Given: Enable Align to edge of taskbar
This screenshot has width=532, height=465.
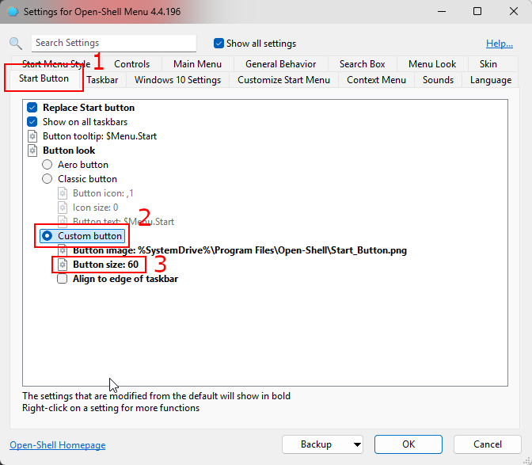Looking at the screenshot, I should tap(63, 279).
